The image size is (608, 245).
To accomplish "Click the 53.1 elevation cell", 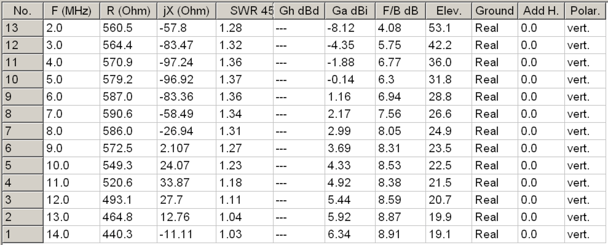I will click(449, 28).
